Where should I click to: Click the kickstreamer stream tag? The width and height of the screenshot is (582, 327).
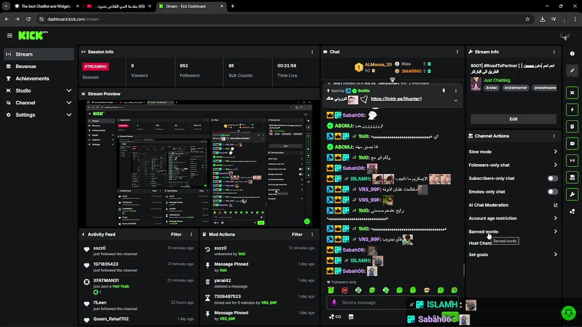pos(516,88)
